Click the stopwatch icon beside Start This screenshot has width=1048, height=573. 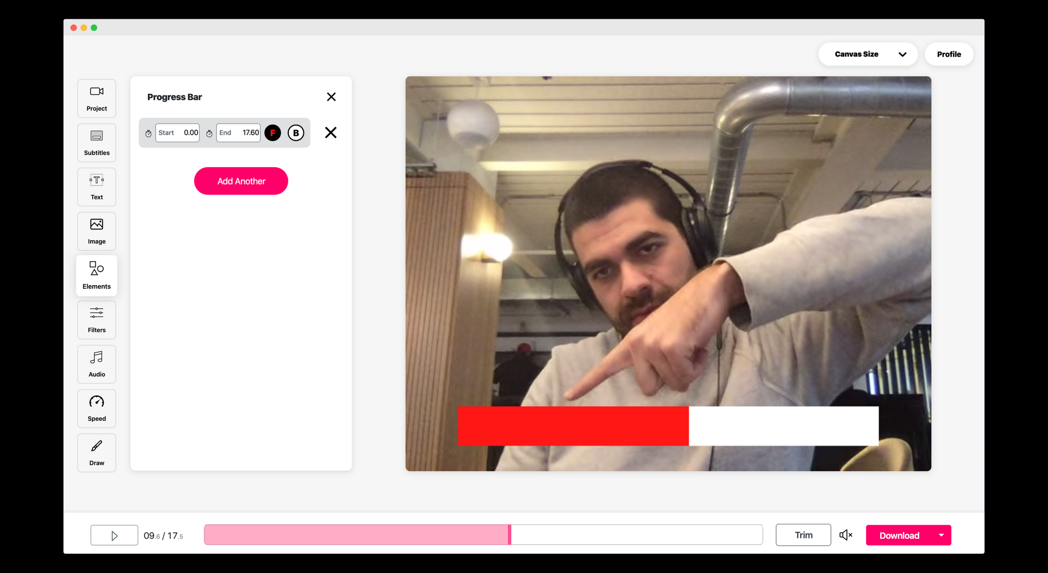148,133
